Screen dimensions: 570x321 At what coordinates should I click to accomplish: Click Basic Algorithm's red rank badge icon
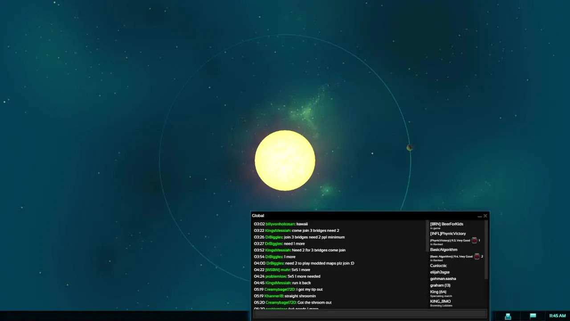pos(477,256)
